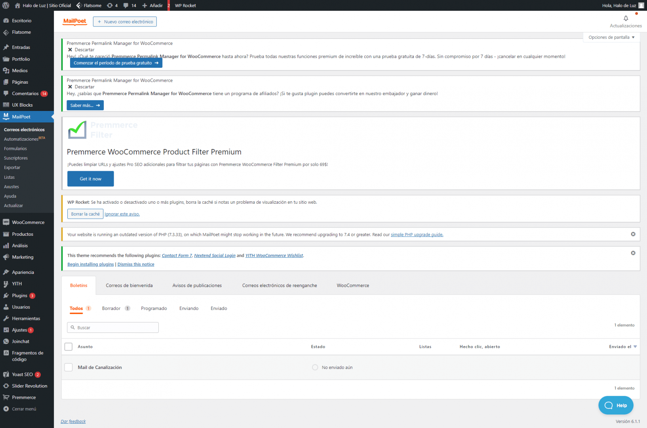Open the simple PHP upgrade guide link
The image size is (647, 428).
pyautogui.click(x=417, y=235)
